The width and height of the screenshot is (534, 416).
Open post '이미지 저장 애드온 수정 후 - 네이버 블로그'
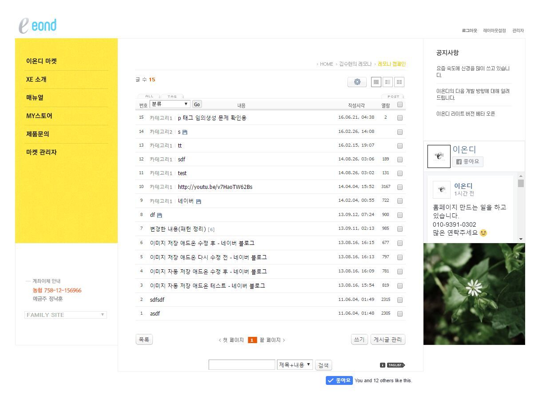[202, 243]
